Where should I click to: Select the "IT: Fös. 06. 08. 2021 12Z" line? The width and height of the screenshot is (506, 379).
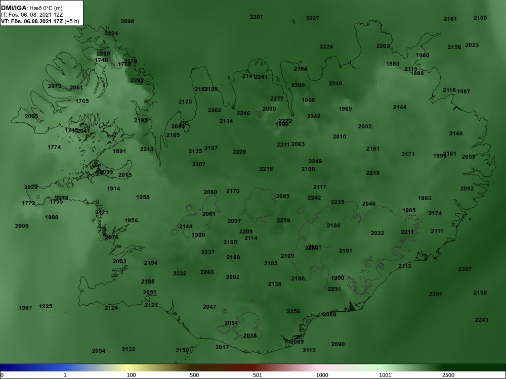(x=32, y=15)
